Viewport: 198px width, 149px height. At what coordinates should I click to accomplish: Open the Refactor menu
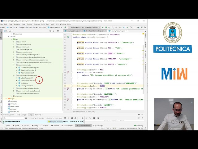(37, 24)
